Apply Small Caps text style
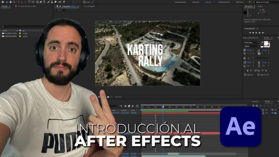The width and height of the screenshot is (279, 157). [x=259, y=71]
